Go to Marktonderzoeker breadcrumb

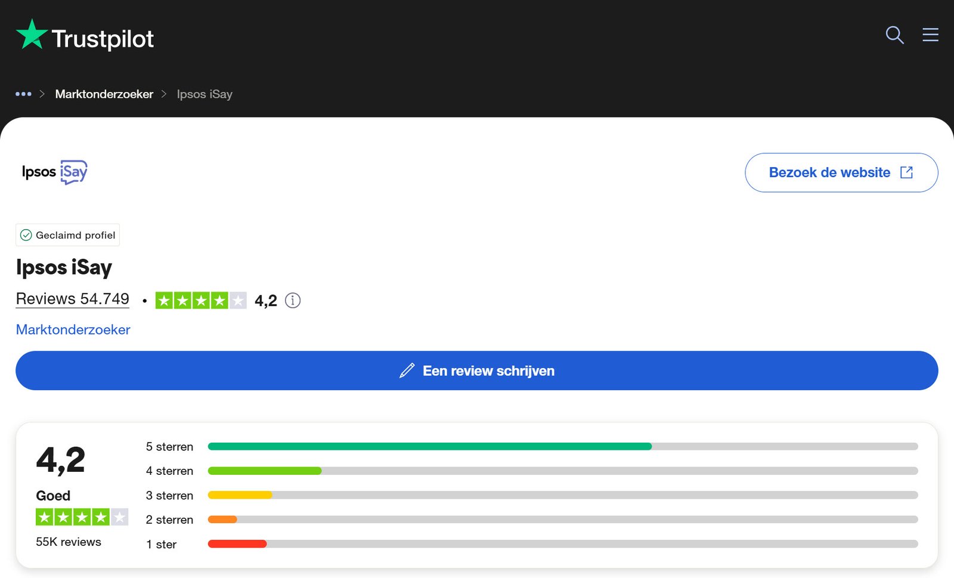click(104, 94)
